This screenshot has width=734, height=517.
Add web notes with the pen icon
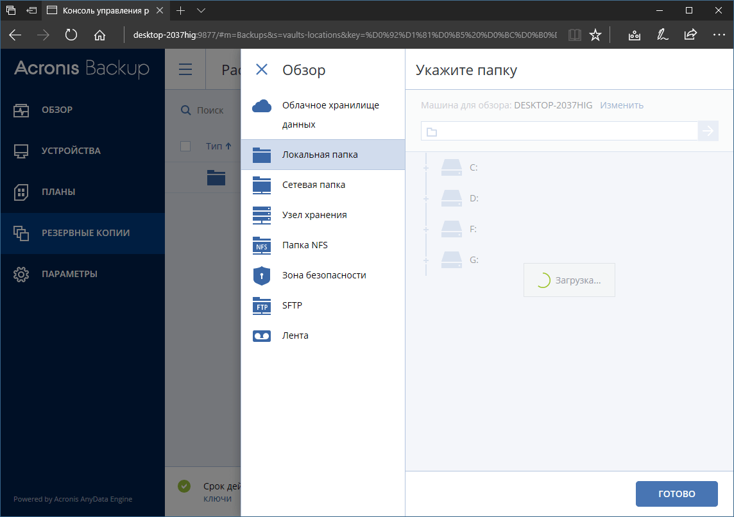coord(662,35)
